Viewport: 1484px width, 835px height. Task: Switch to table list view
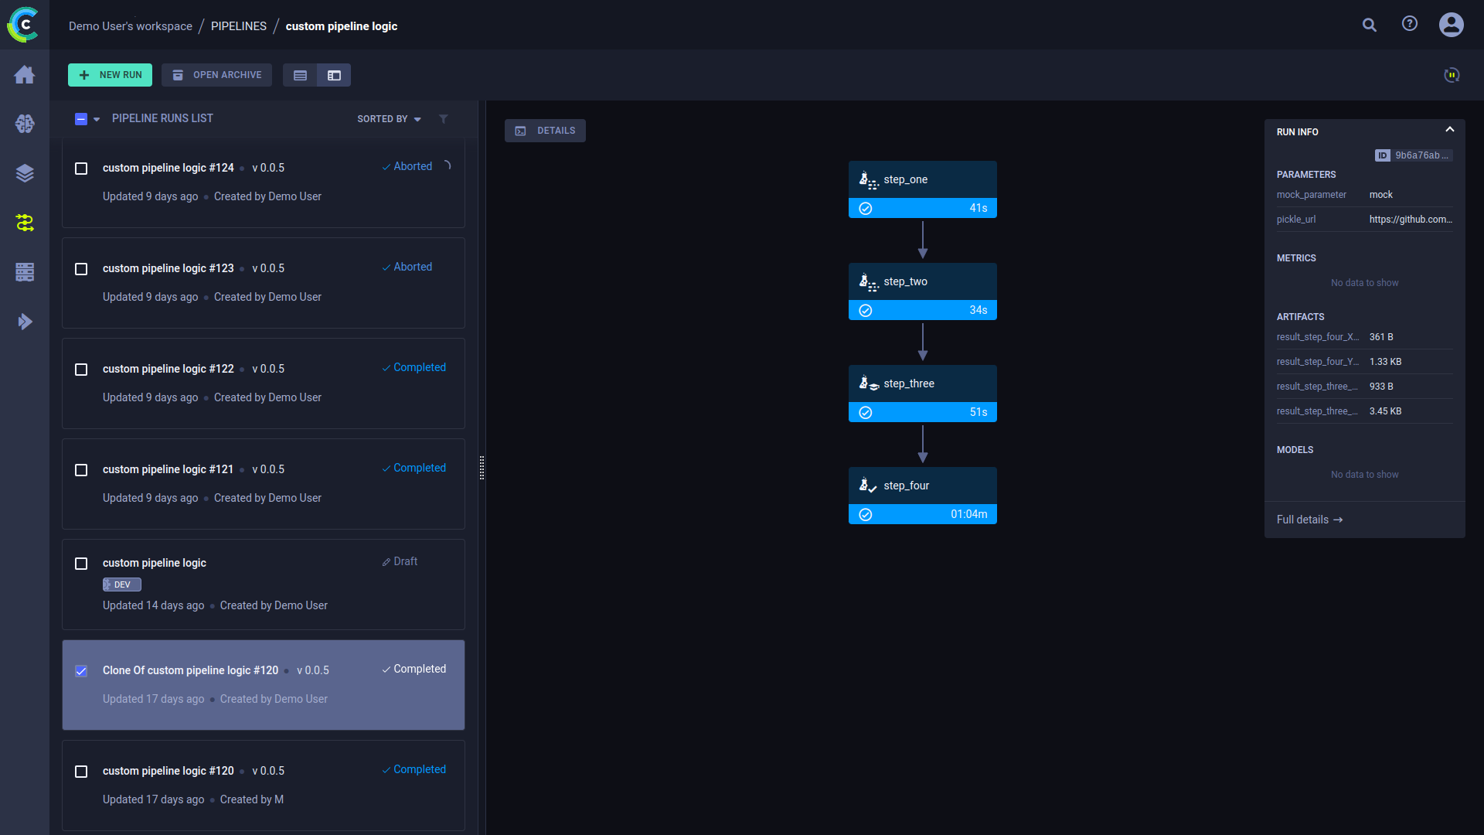tap(300, 75)
